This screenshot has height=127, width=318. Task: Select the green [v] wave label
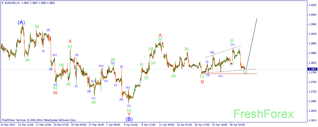160,39
